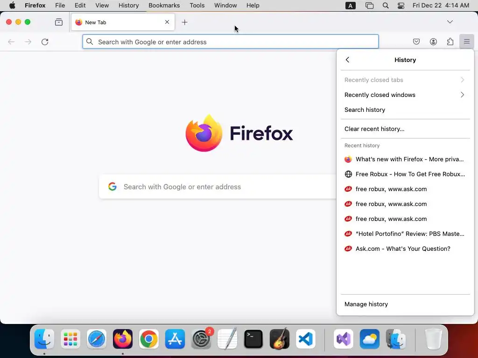Viewport: 478px width, 358px height.
Task: Click the Apple menu logo
Action: (x=12, y=6)
